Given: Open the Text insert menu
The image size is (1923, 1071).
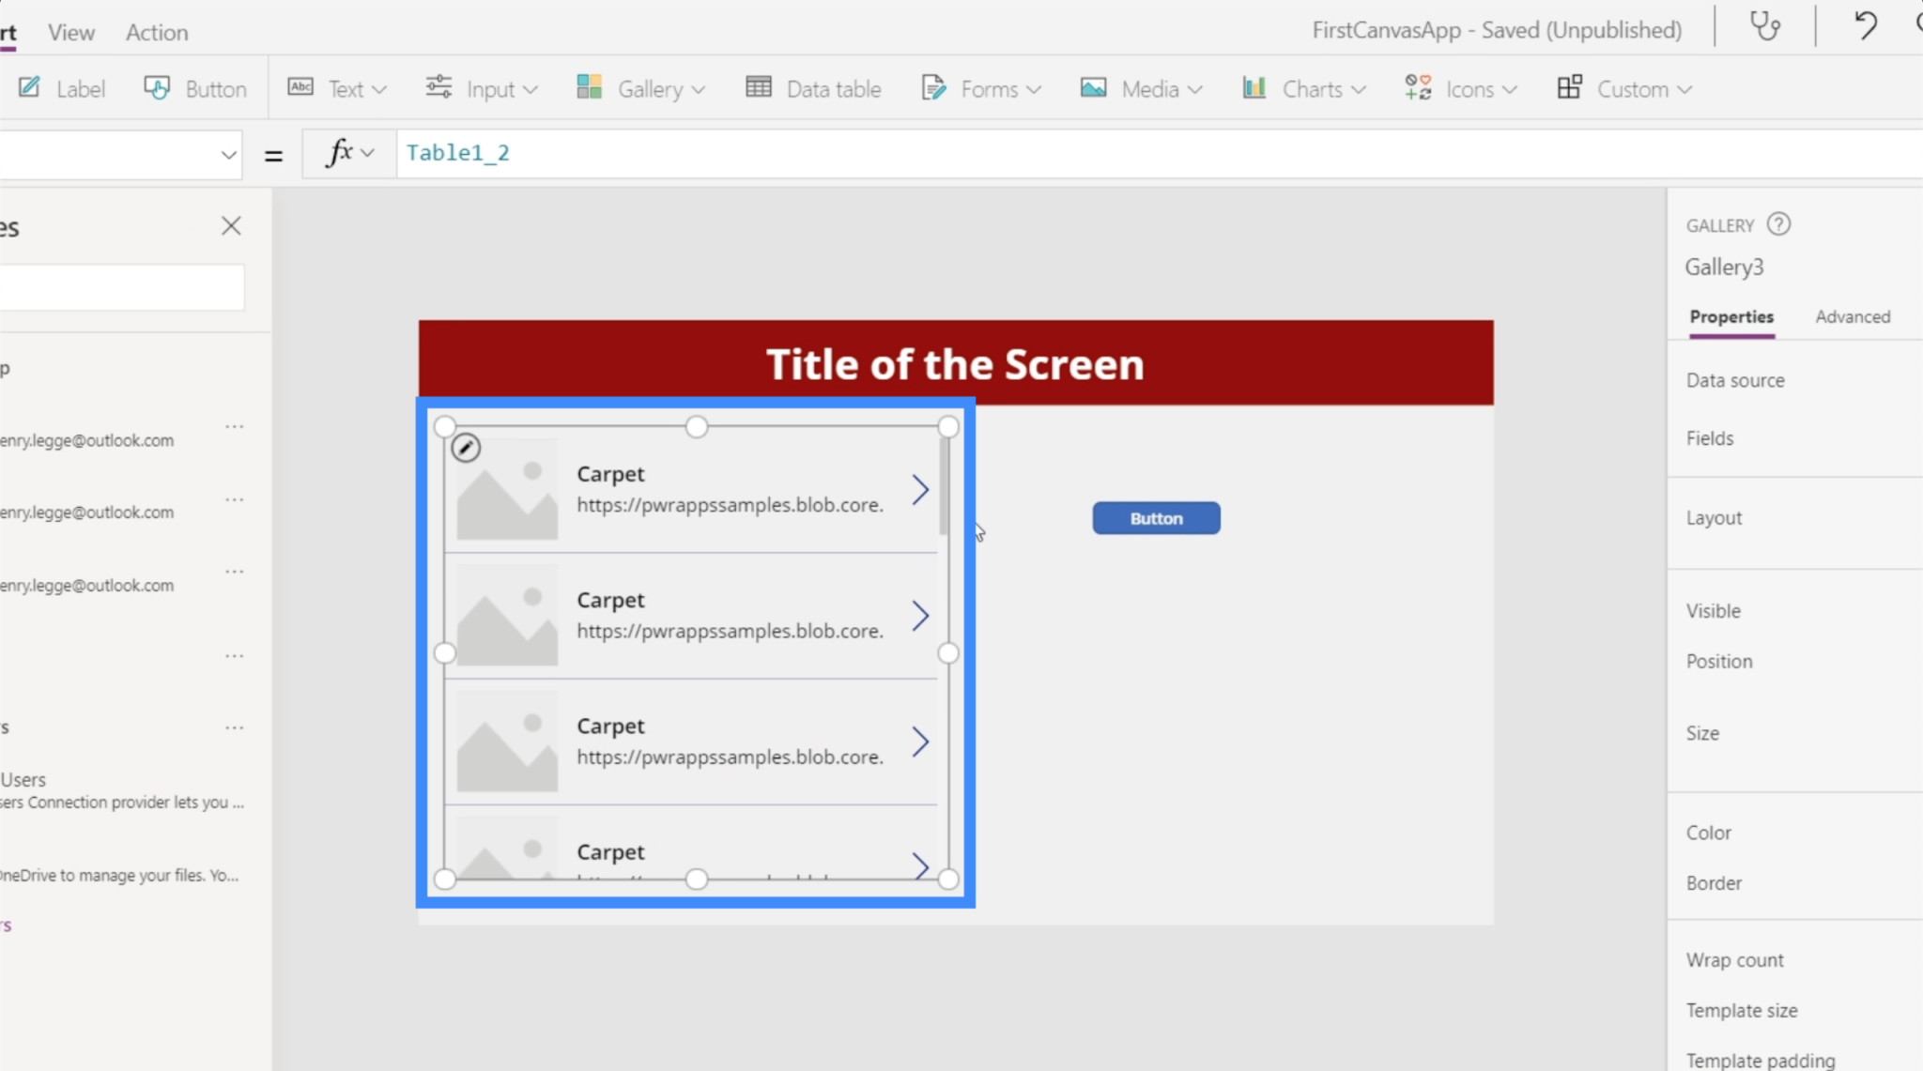Looking at the screenshot, I should [333, 88].
